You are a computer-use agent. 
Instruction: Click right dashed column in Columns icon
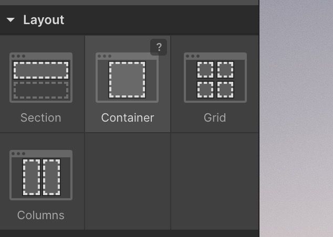[51, 177]
